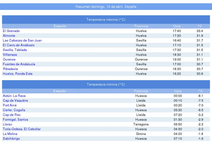Click the 31.7 temperature value
Image resolution: width=212 pixels, height=156 pixels.
pos(200,40)
